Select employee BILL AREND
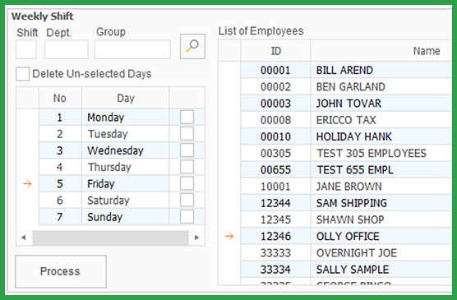 (381, 70)
